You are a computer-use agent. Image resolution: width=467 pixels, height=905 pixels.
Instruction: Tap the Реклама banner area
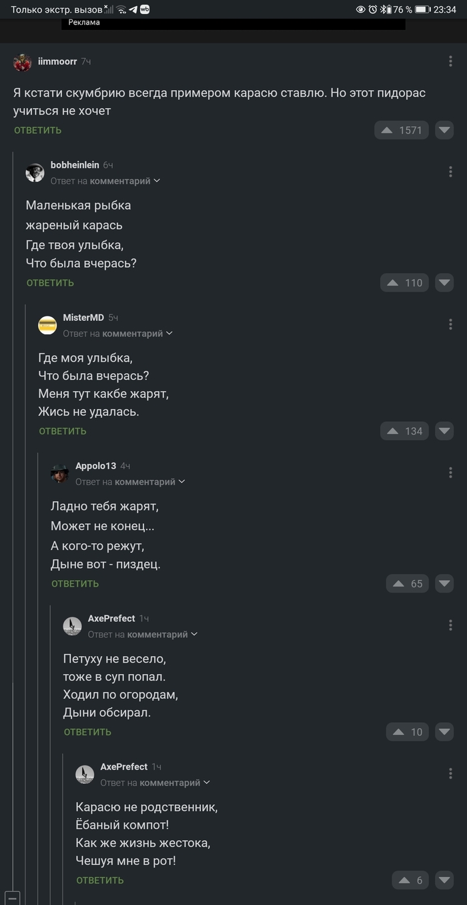click(x=233, y=22)
